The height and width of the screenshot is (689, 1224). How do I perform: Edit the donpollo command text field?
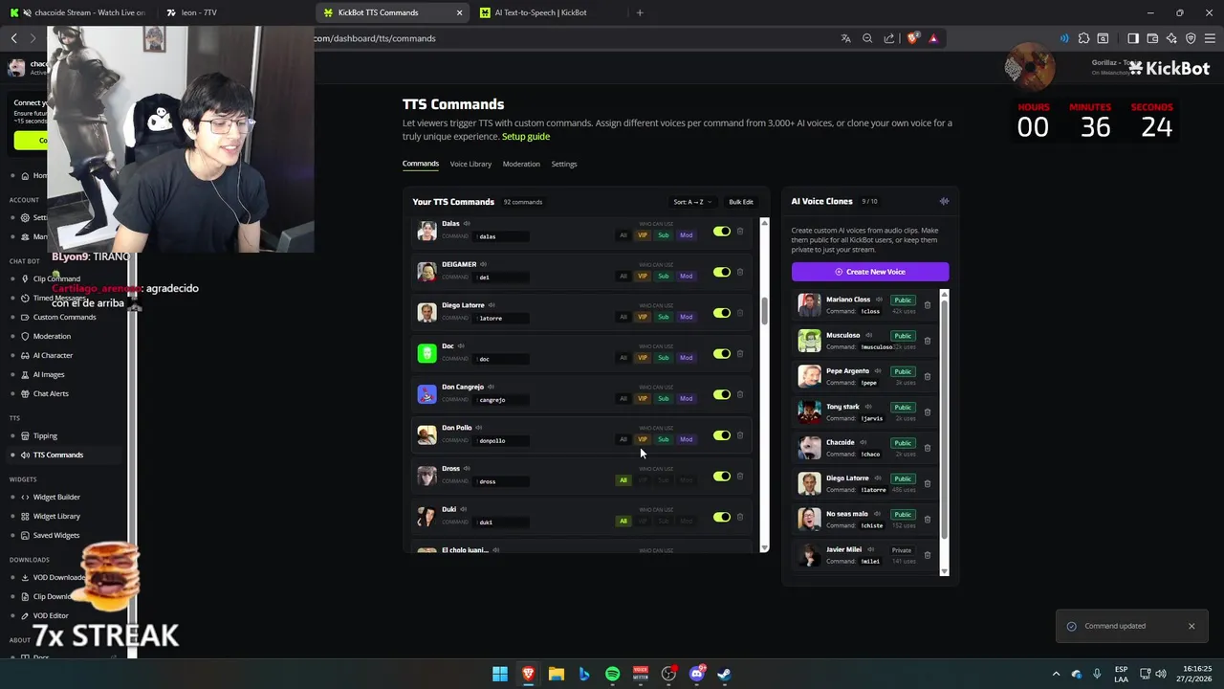tap(502, 440)
